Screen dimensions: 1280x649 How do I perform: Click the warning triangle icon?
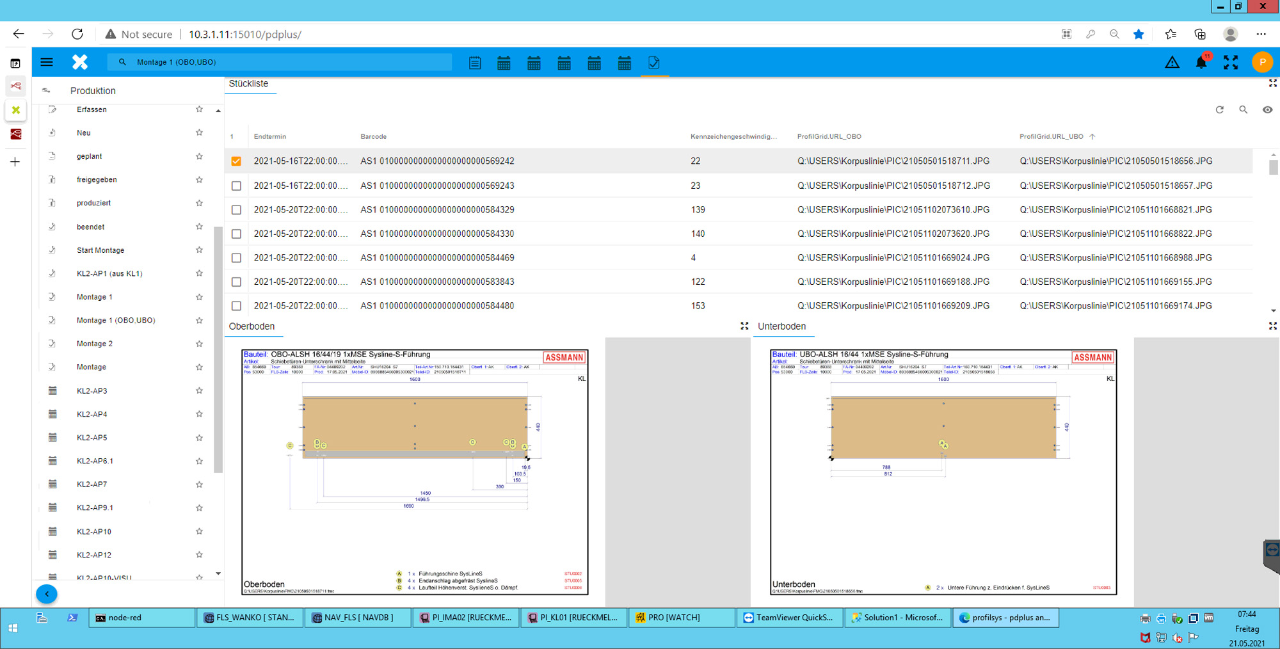click(1172, 62)
